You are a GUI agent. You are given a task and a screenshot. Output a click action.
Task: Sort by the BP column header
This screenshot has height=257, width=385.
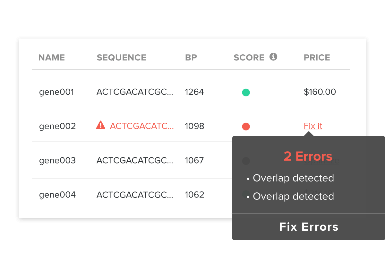191,58
